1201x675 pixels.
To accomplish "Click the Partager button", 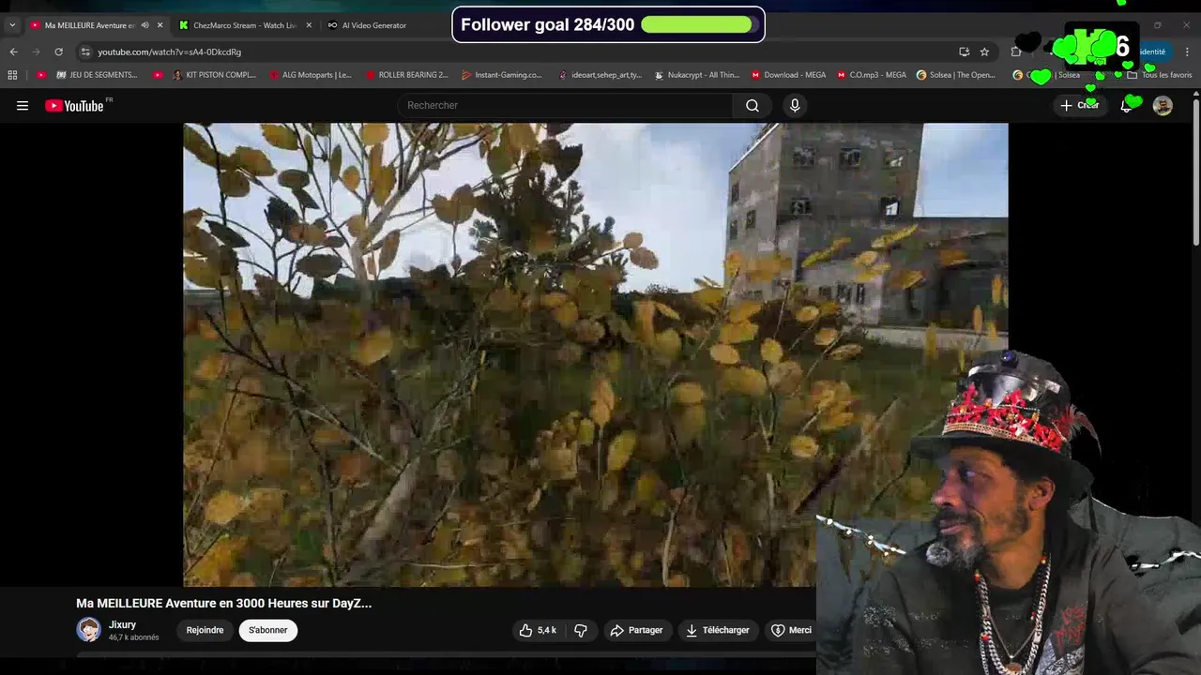I will click(x=637, y=630).
